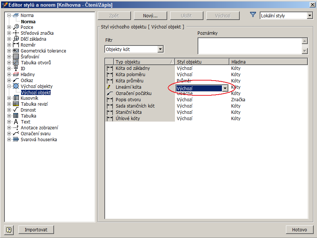Viewport: 317px width, 238px height.
Task: Click the Importovat button
Action: click(36, 229)
